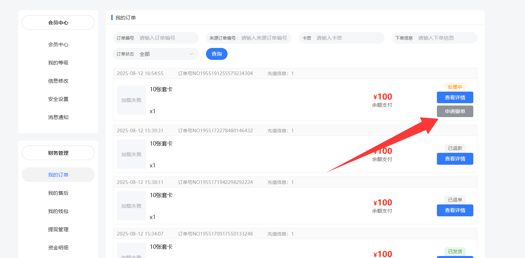Open 资金明细 in the sidebar
Screen dimensions: 525x258
pos(58,248)
